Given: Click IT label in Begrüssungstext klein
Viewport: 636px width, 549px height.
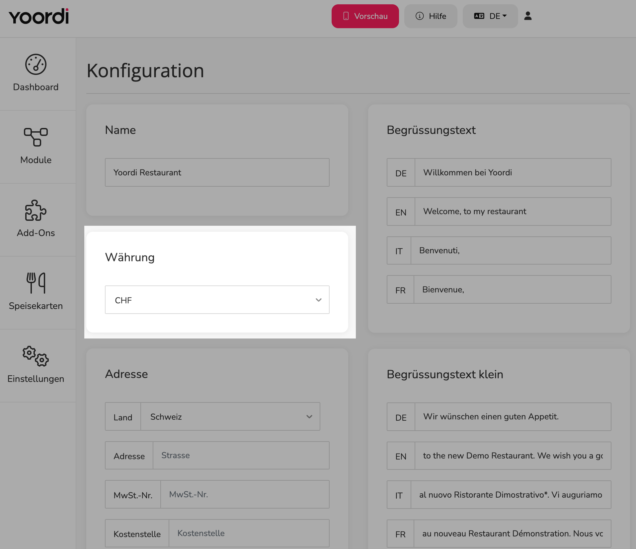Looking at the screenshot, I should pyautogui.click(x=399, y=495).
